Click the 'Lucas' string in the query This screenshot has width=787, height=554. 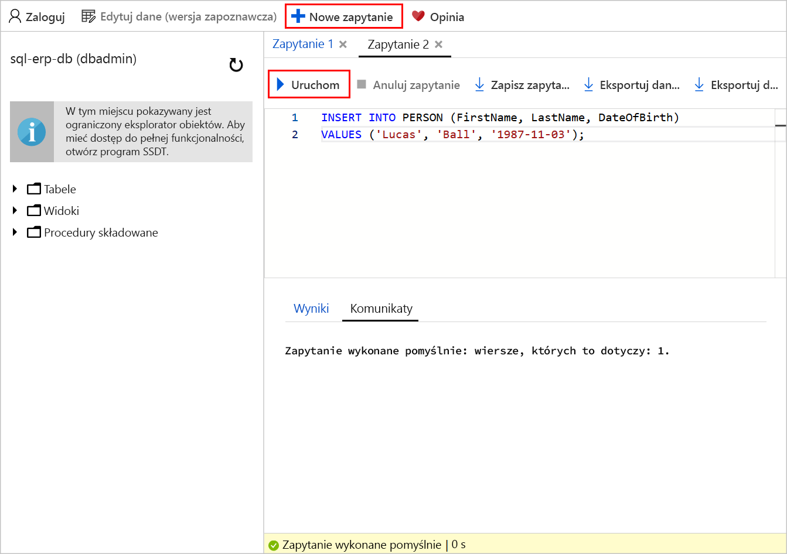(x=398, y=135)
